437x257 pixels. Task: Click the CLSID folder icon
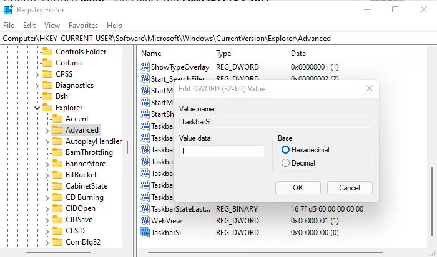click(57, 231)
